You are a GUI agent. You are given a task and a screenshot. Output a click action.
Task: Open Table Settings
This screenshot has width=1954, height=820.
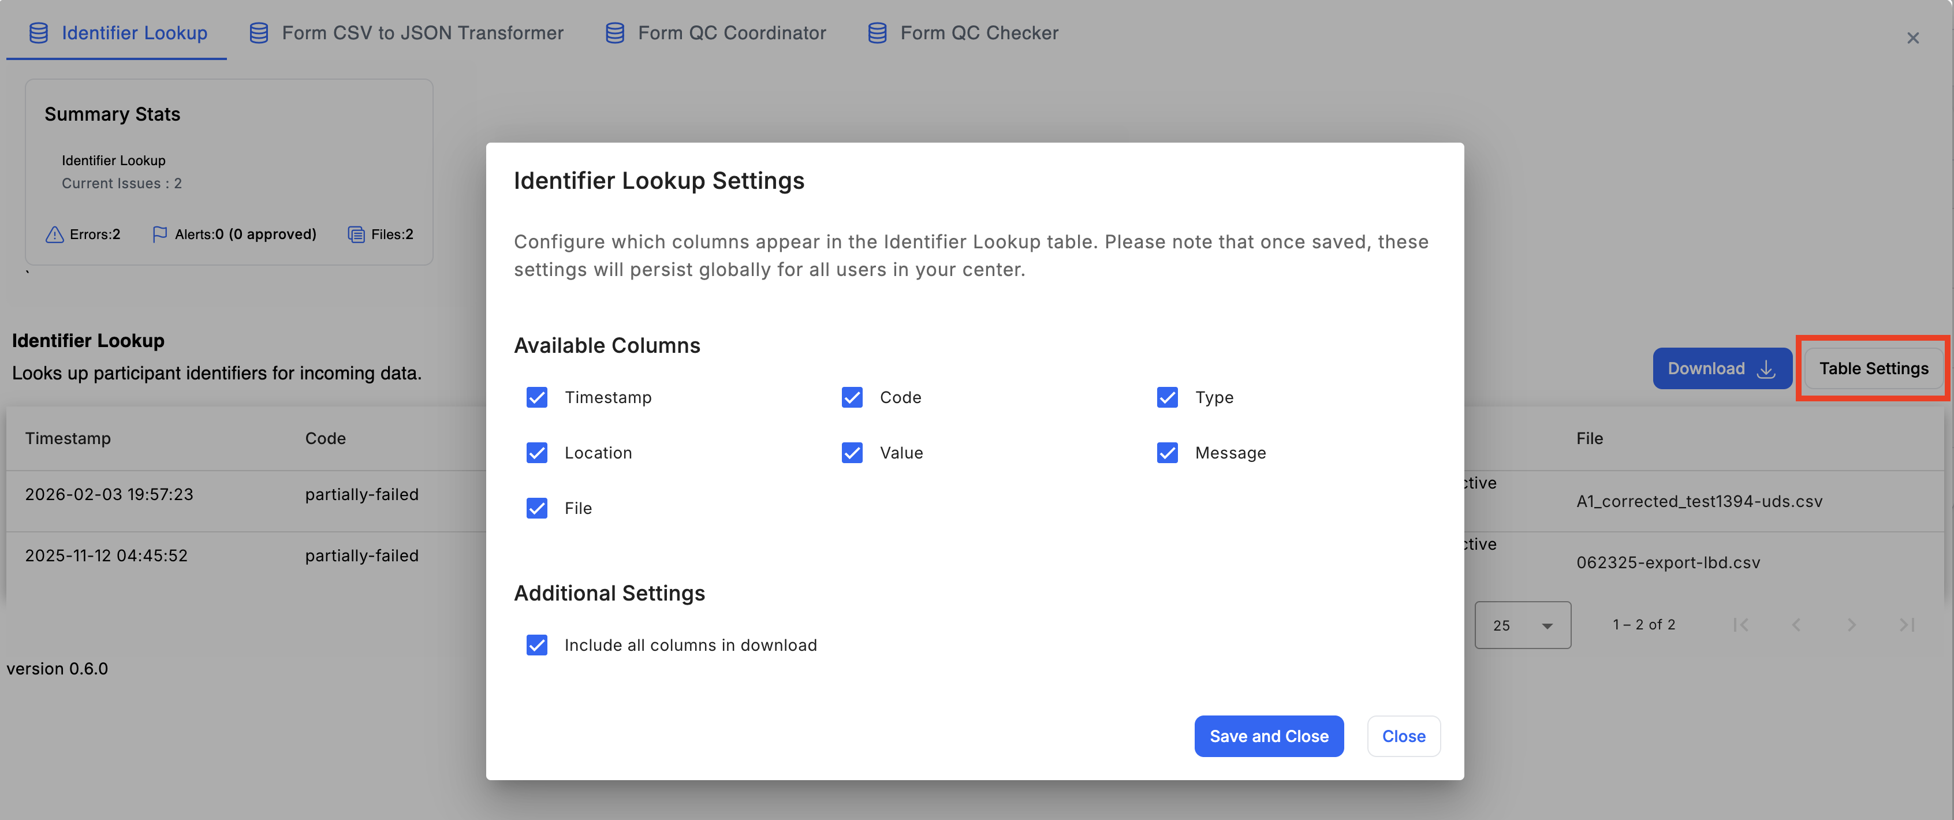(1873, 368)
